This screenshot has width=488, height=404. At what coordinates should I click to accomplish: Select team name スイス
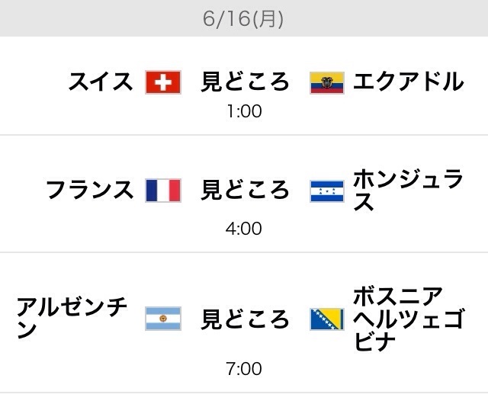click(101, 82)
